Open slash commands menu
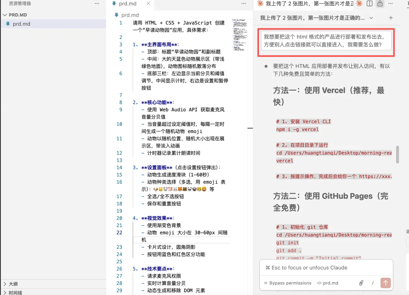Viewport: 409px width, 295px height. 373,283
